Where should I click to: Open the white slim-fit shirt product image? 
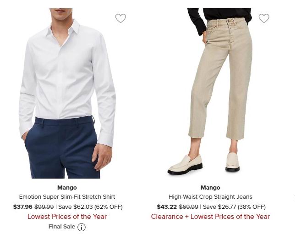point(67,93)
